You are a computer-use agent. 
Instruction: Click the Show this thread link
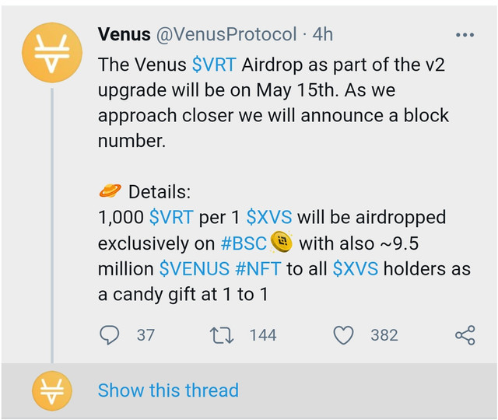click(x=168, y=390)
